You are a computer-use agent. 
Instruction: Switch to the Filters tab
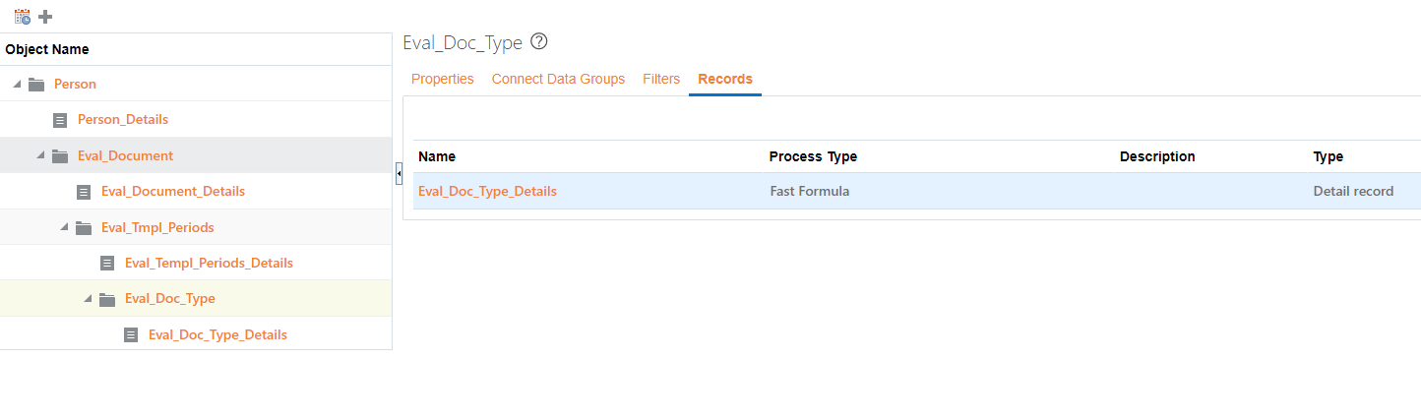point(661,79)
